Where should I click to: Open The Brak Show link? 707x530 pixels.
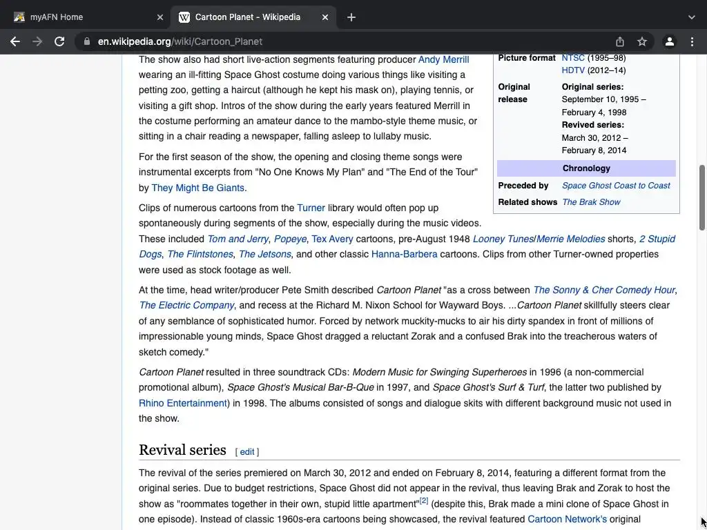click(x=591, y=202)
